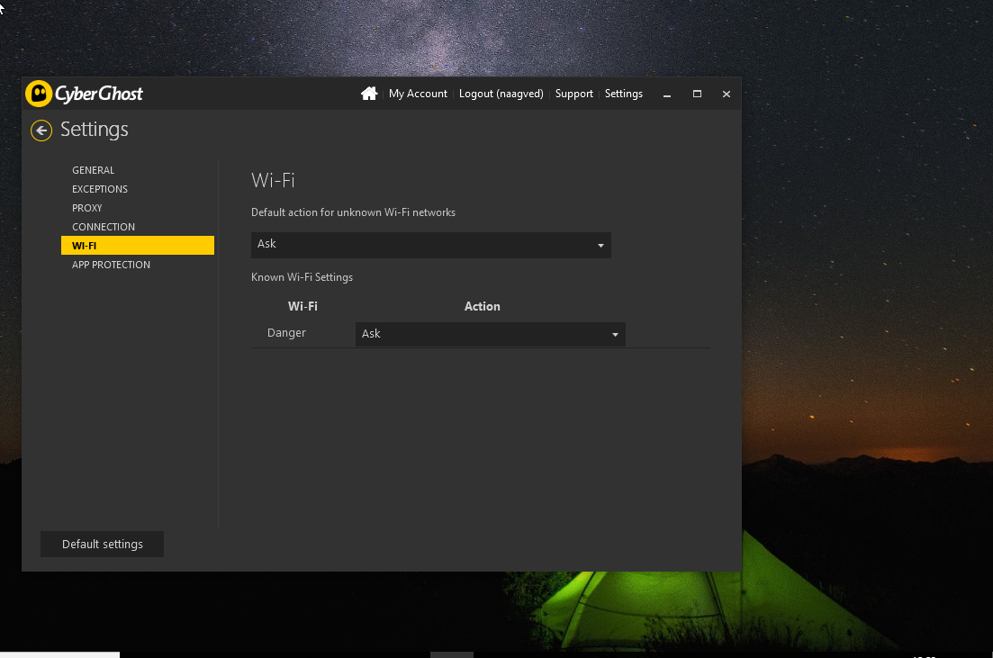
Task: Go to the Home screen icon
Action: point(369,94)
